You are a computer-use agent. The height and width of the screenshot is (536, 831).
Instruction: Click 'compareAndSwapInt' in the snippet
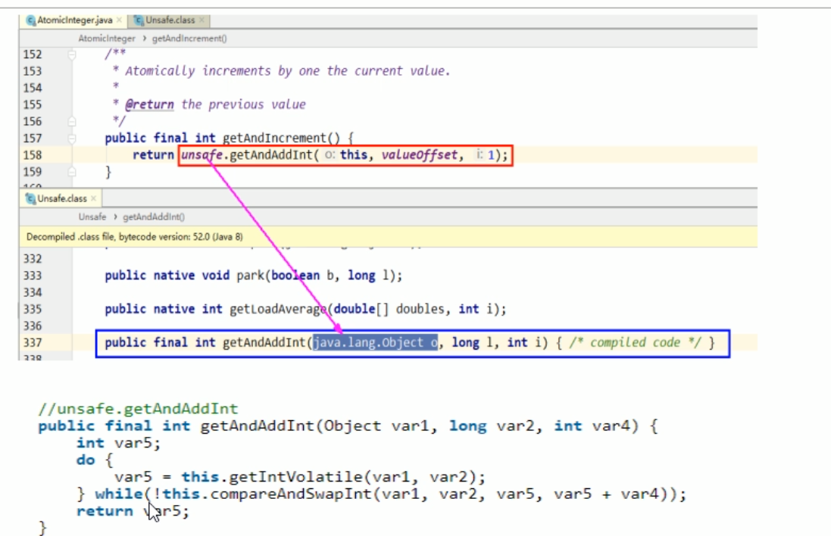click(291, 494)
